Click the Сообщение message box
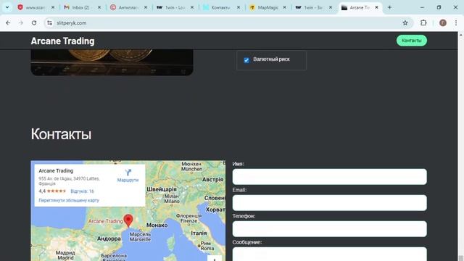Screen dimensions: 464x261 pos(329,254)
